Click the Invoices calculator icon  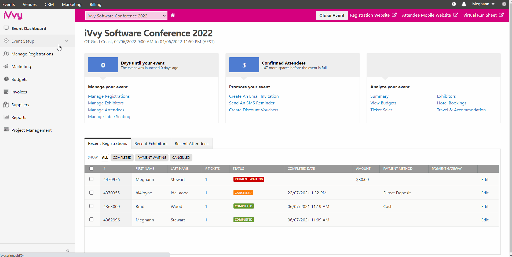point(6,92)
